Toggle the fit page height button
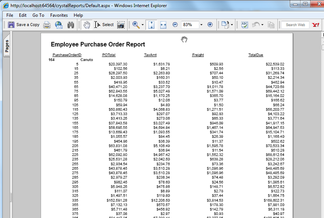 pyautogui.click(x=152, y=25)
